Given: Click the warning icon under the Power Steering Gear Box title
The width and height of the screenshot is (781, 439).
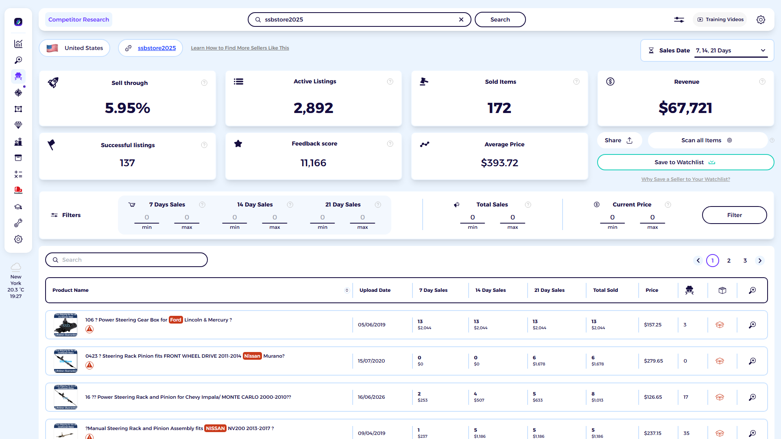Looking at the screenshot, I should (89, 329).
